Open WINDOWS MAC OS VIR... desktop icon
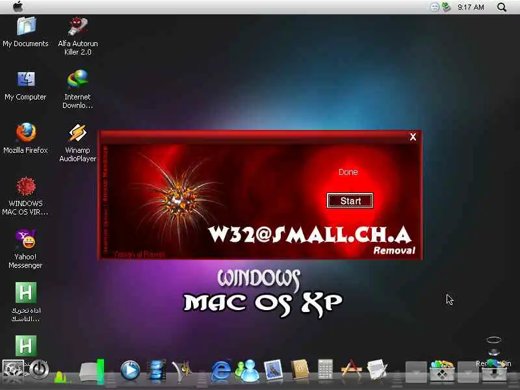 click(x=25, y=196)
